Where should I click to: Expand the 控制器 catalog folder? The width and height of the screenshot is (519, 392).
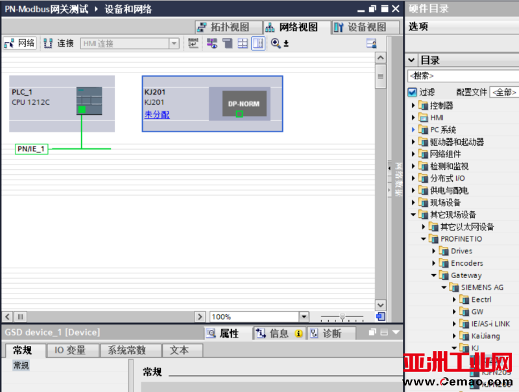click(x=413, y=106)
